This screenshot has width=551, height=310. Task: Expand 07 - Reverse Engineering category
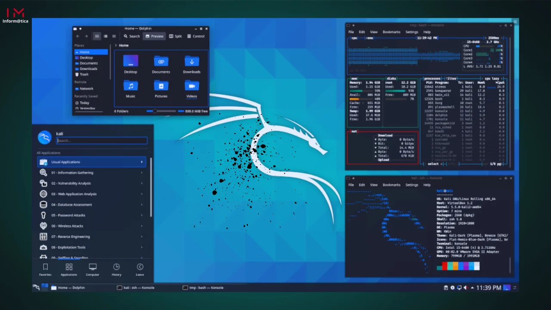click(92, 236)
